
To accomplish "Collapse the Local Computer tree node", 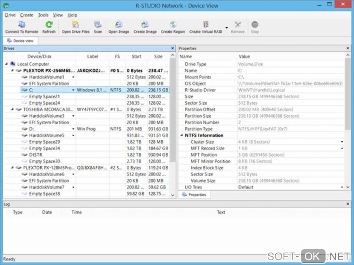I will (6, 64).
